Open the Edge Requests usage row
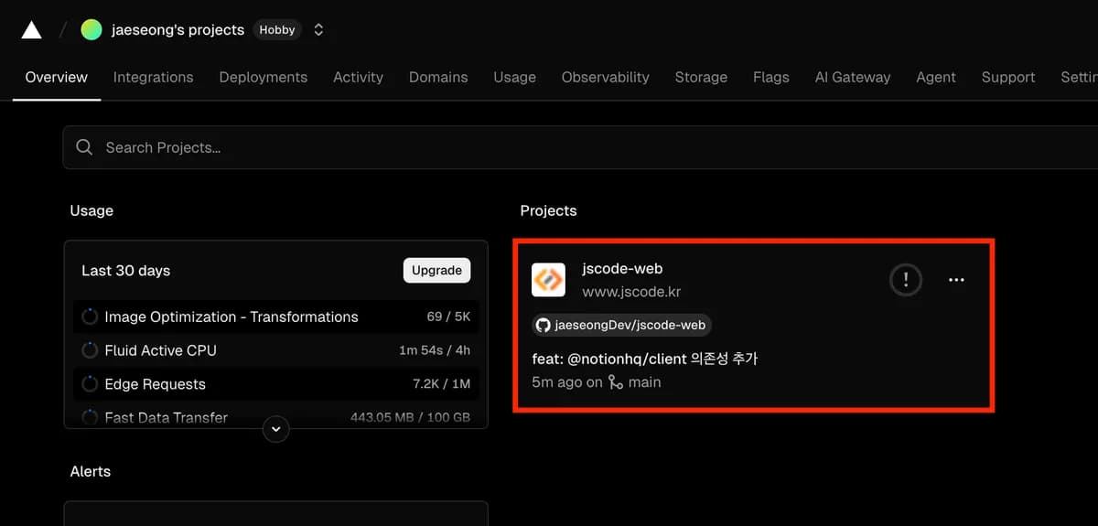The image size is (1098, 526). click(x=275, y=384)
